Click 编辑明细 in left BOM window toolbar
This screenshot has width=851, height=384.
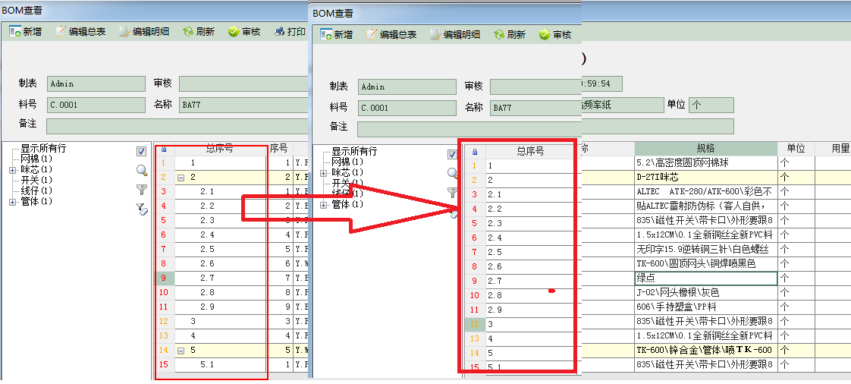click(x=144, y=32)
